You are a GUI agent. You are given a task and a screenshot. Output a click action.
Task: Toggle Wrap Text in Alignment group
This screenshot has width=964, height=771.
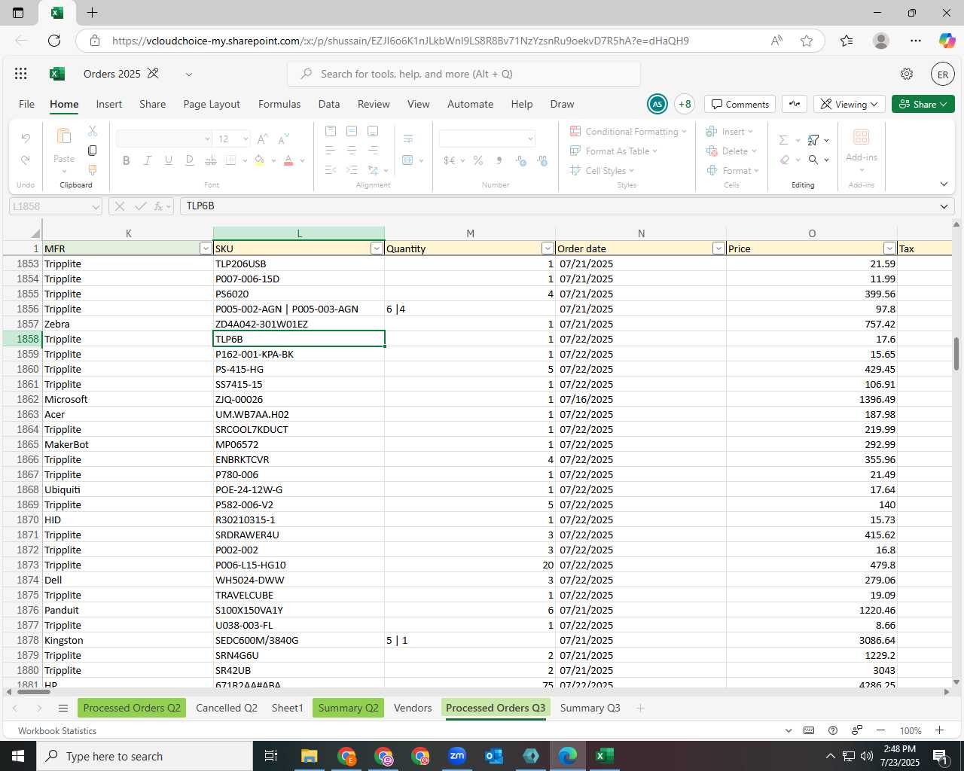click(408, 139)
